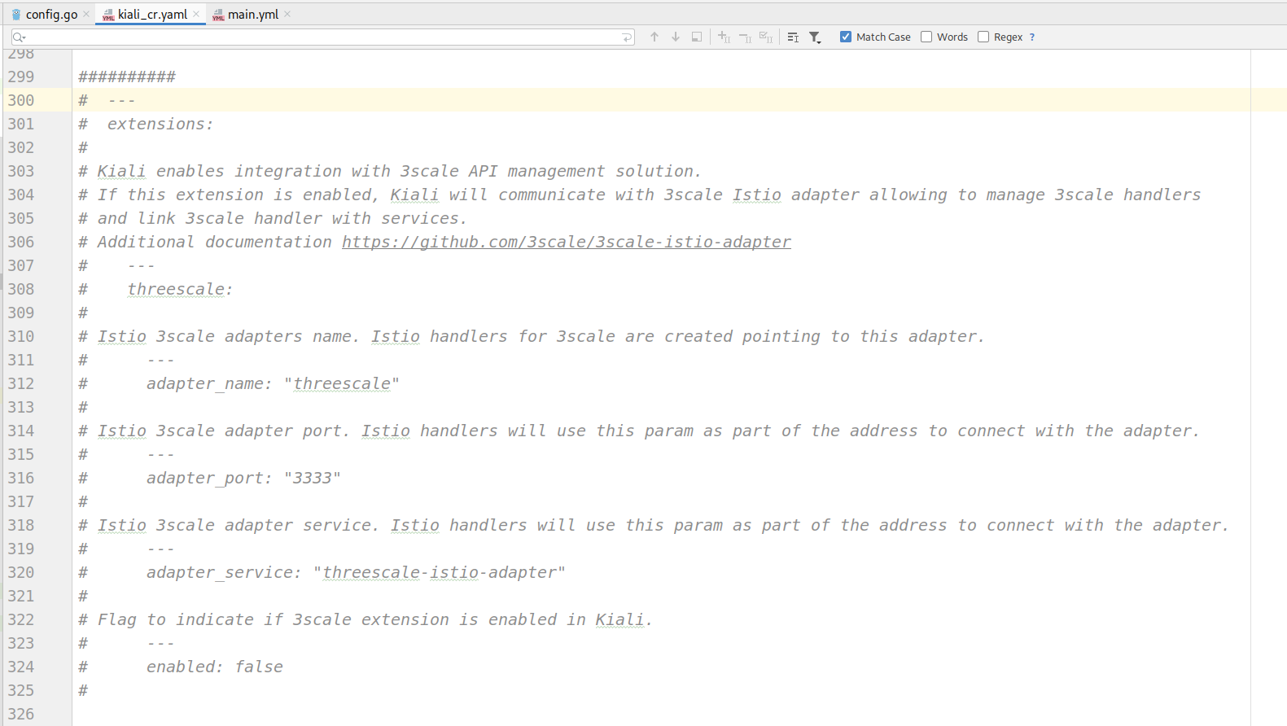Select all occurrences icon
Viewport: 1287px width, 726px height.
coord(766,37)
